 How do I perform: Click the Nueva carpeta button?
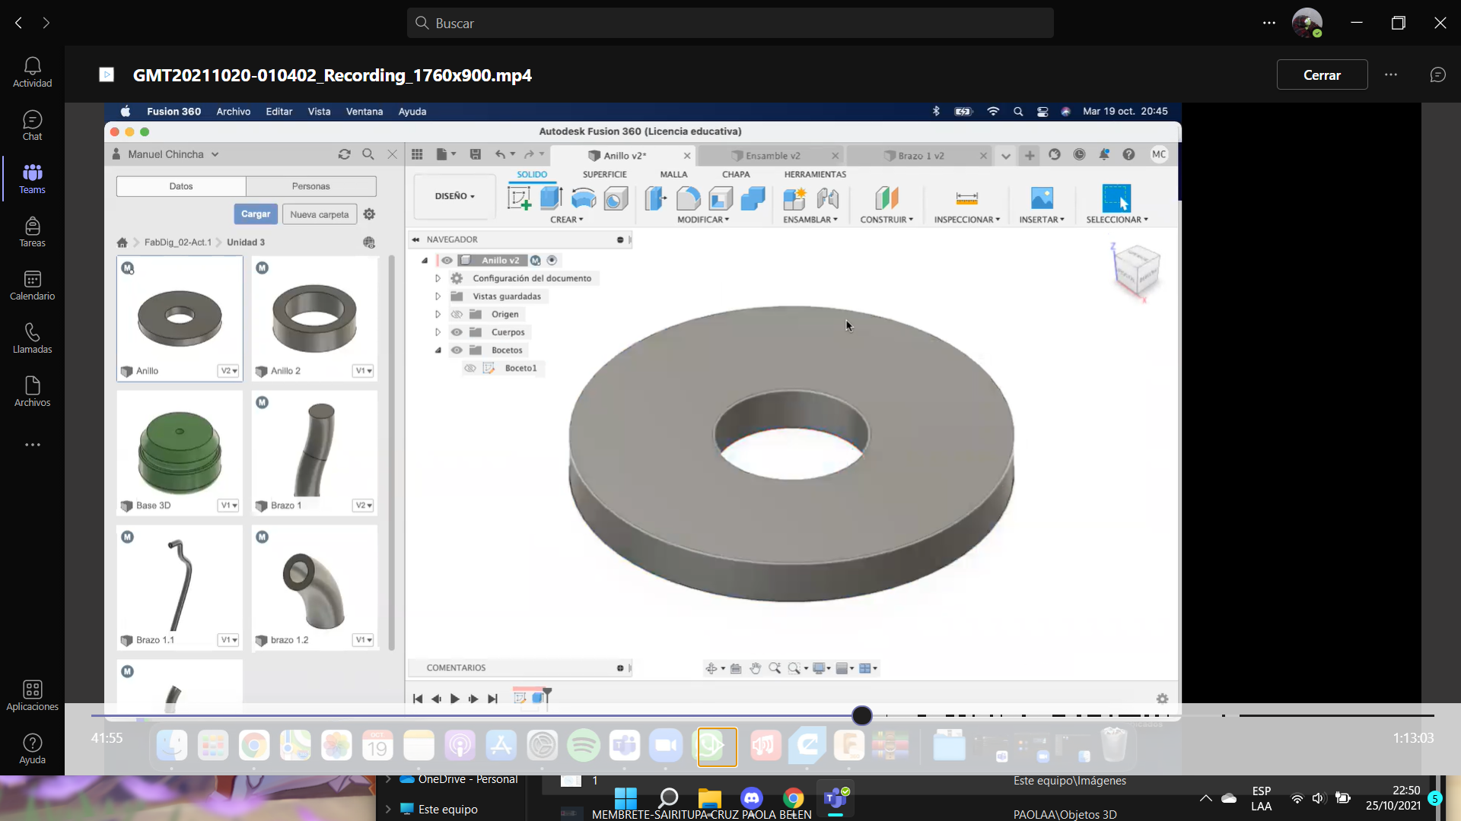(319, 214)
